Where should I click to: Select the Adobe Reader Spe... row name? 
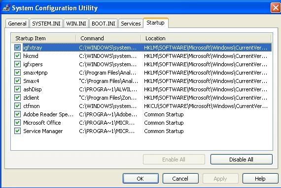48,114
